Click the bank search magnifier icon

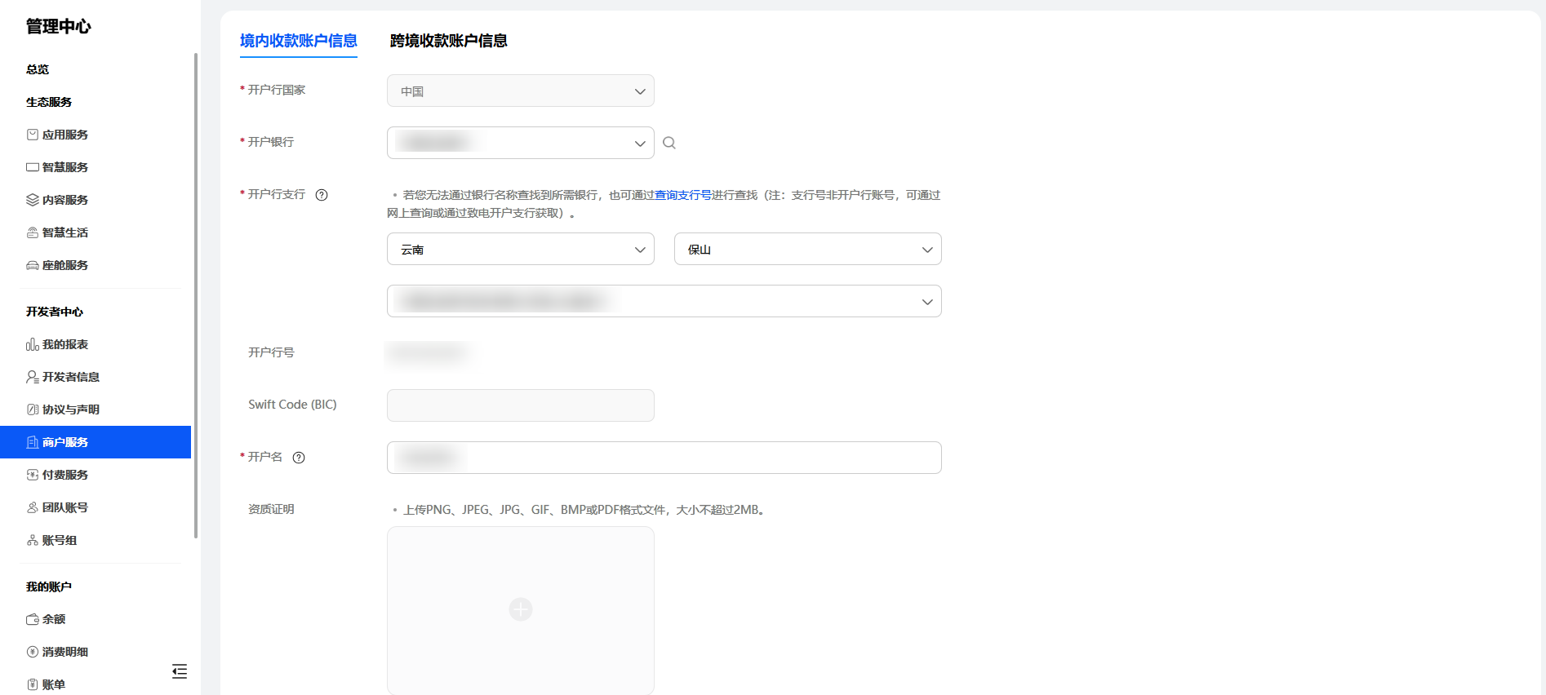click(669, 143)
